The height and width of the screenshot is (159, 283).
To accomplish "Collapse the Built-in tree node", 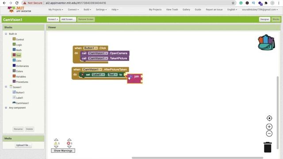I will [6, 34].
